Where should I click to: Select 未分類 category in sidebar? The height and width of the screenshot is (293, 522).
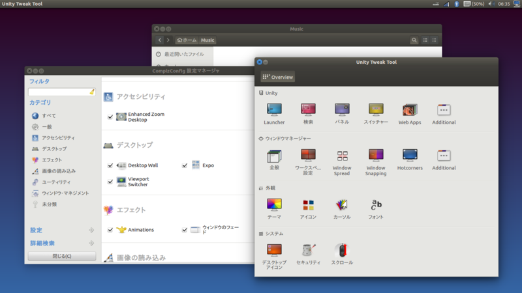44,204
